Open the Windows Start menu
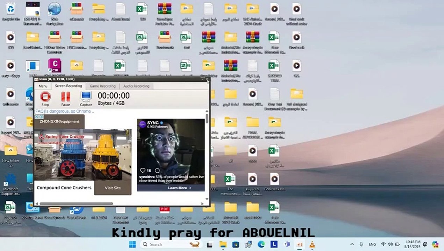The height and width of the screenshot is (251, 444). (132, 244)
